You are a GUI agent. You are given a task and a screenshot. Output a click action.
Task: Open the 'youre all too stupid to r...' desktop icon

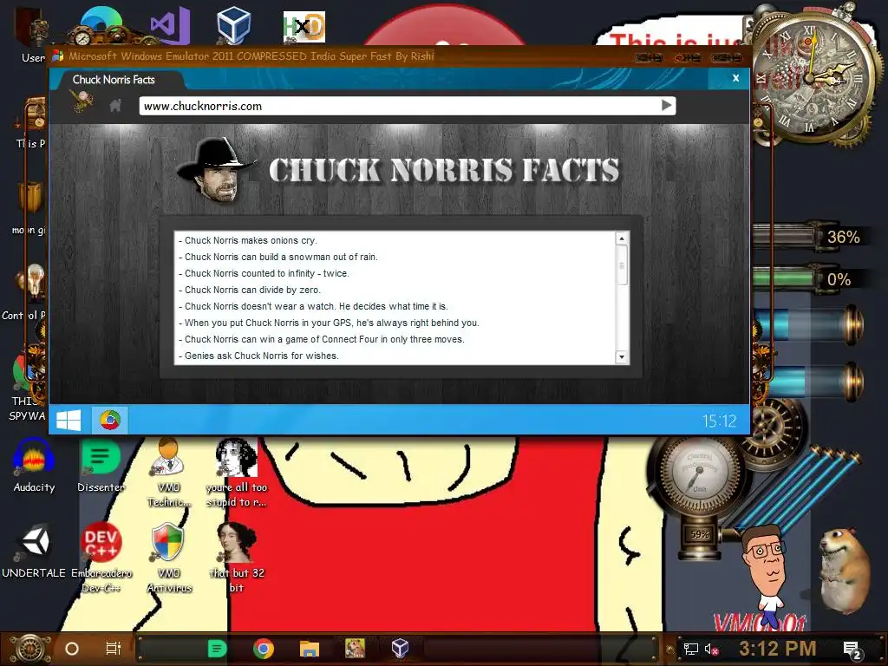tap(237, 472)
